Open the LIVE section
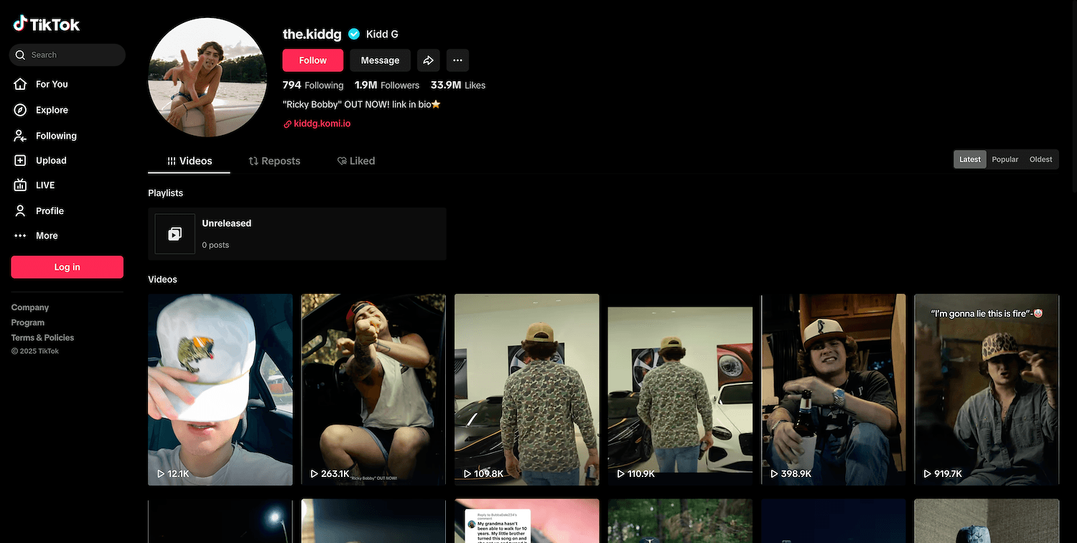The image size is (1077, 543). (45, 185)
